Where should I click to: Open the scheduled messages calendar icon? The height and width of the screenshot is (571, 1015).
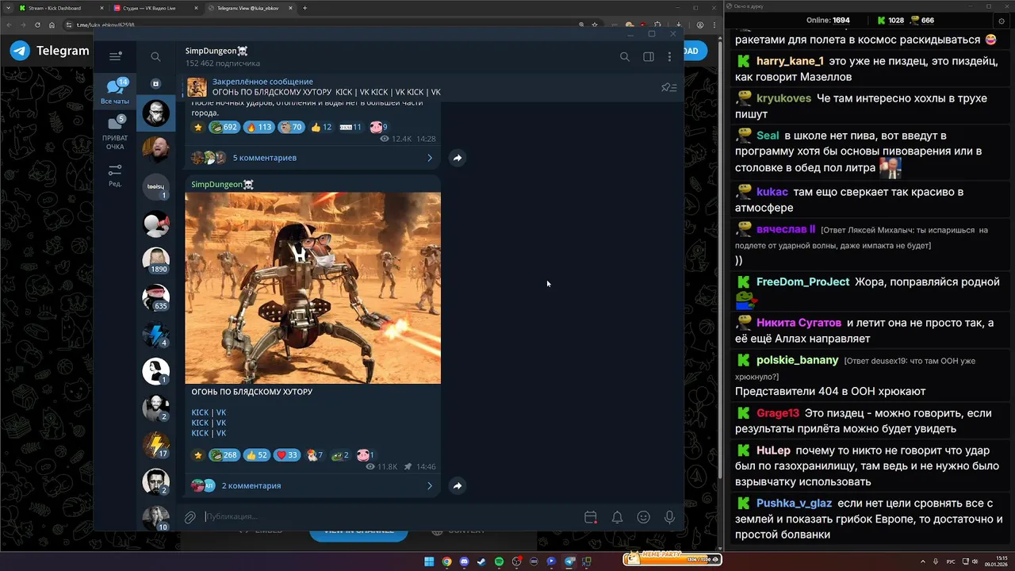point(591,517)
